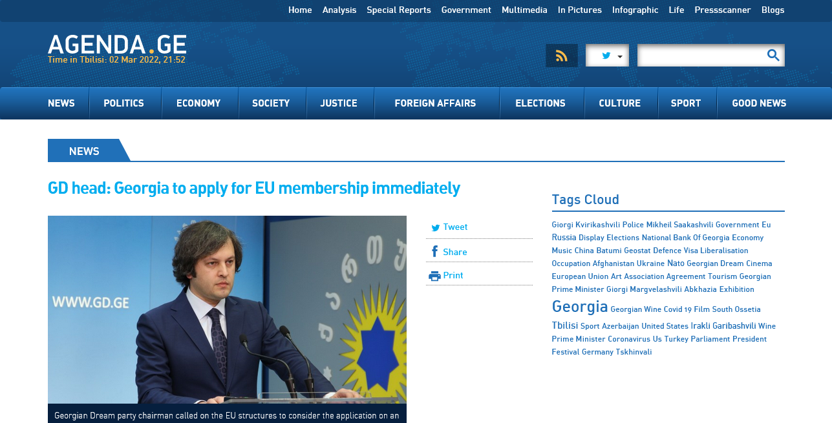Click the Time in Tbilisi text

tap(116, 60)
